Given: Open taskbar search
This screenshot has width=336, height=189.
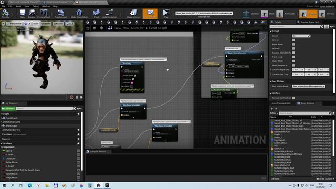Looking at the screenshot, I should [13, 185].
